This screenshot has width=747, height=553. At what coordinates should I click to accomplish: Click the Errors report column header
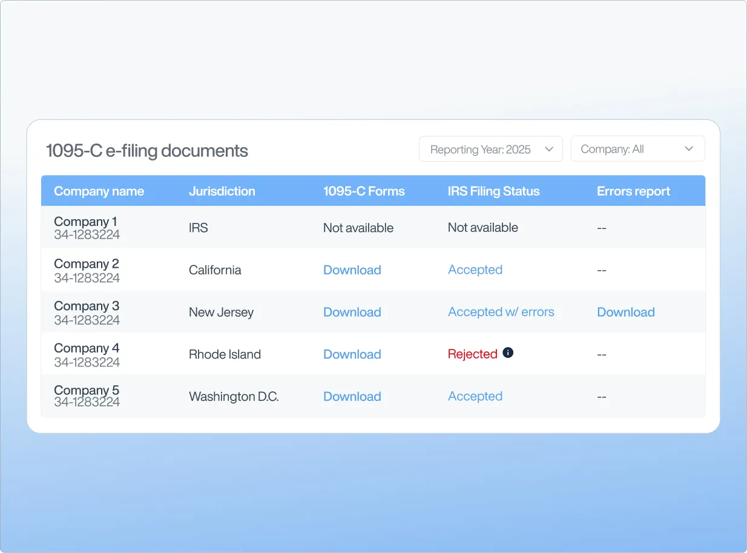[x=633, y=191]
